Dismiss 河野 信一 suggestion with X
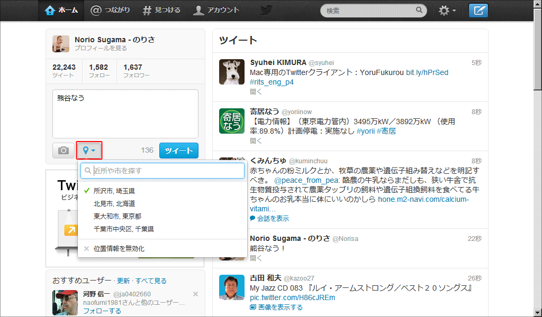This screenshot has width=542, height=317. [195, 294]
